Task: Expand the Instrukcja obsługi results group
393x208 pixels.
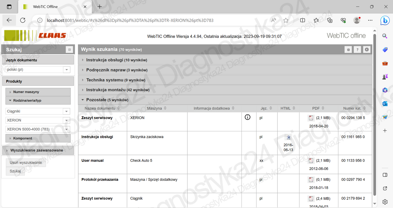Action: tap(225, 60)
